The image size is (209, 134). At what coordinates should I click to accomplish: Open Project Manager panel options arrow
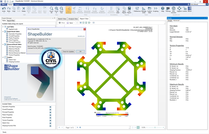point(53,18)
